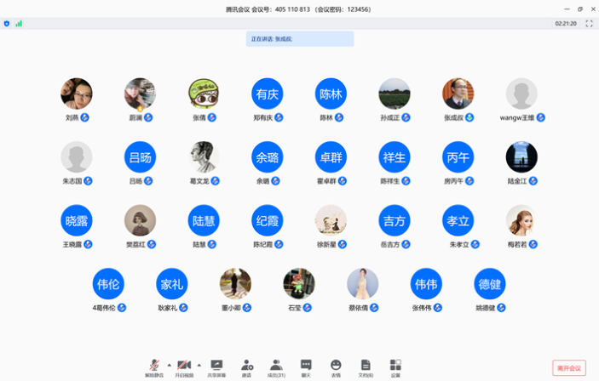Leave the meeting via 离开会议

tap(568, 368)
